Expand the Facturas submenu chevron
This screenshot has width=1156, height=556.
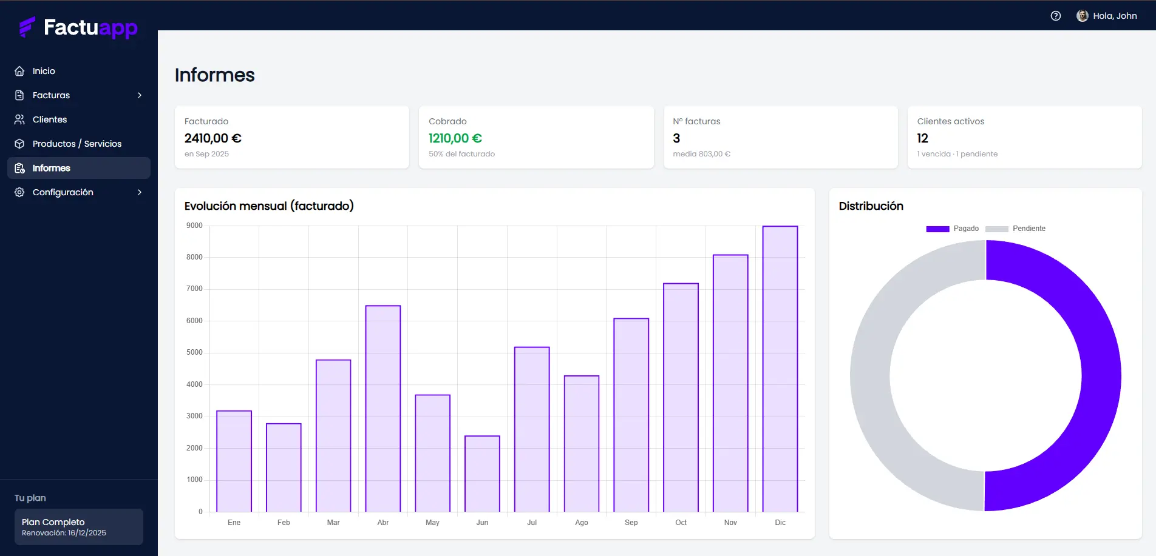140,95
